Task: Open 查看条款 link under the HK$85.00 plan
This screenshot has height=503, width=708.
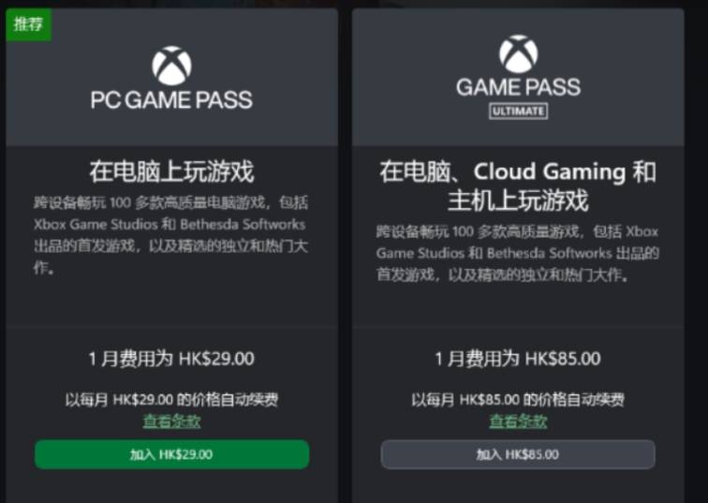Action: [x=518, y=422]
